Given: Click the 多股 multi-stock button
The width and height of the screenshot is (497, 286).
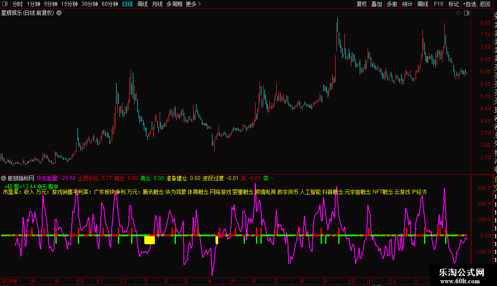Looking at the screenshot, I should coord(392,4).
